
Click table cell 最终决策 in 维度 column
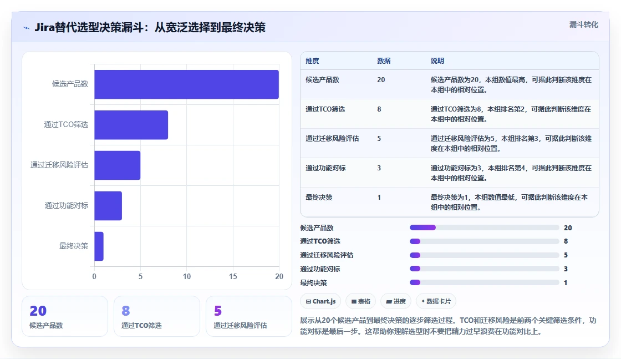click(x=319, y=198)
